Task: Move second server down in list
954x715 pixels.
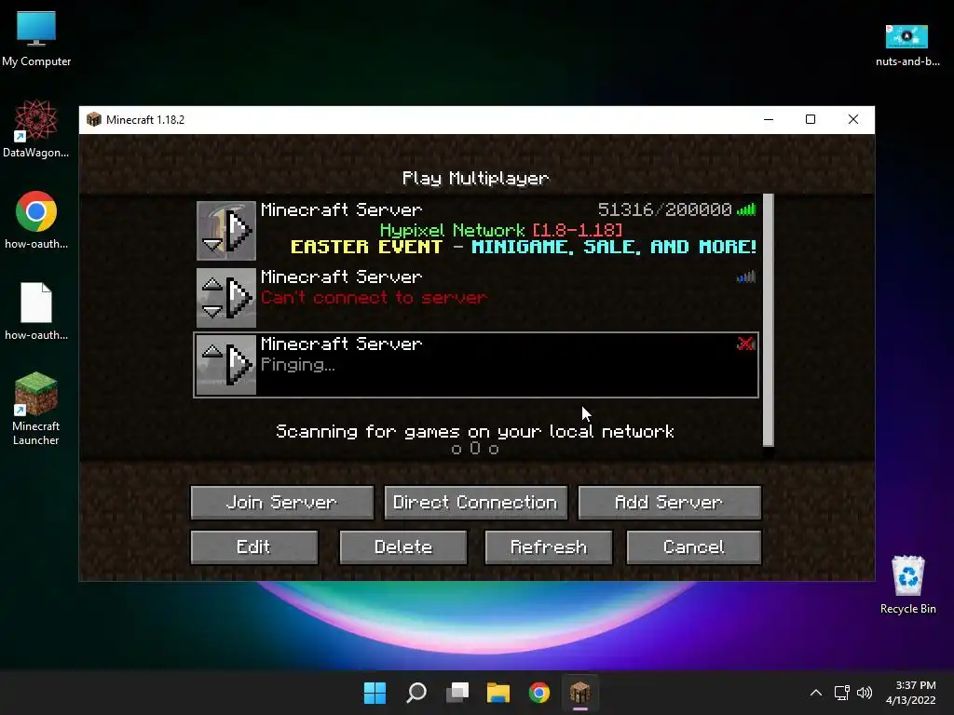Action: tap(212, 312)
